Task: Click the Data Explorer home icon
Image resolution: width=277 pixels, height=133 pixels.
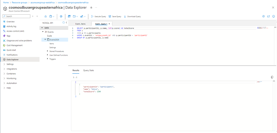Action: coord(45,16)
